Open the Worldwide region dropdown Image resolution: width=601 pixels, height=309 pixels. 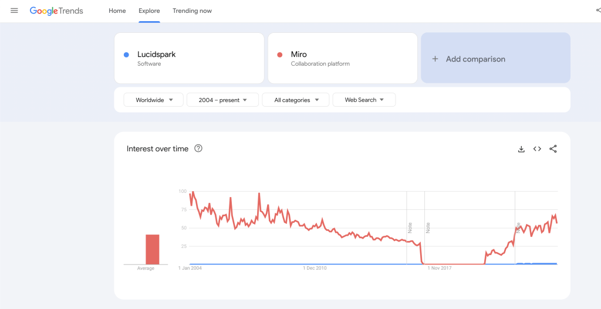153,100
